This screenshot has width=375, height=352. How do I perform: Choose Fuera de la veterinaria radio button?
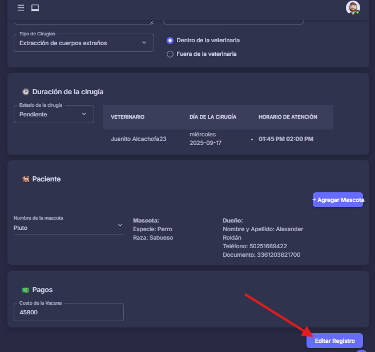[170, 54]
